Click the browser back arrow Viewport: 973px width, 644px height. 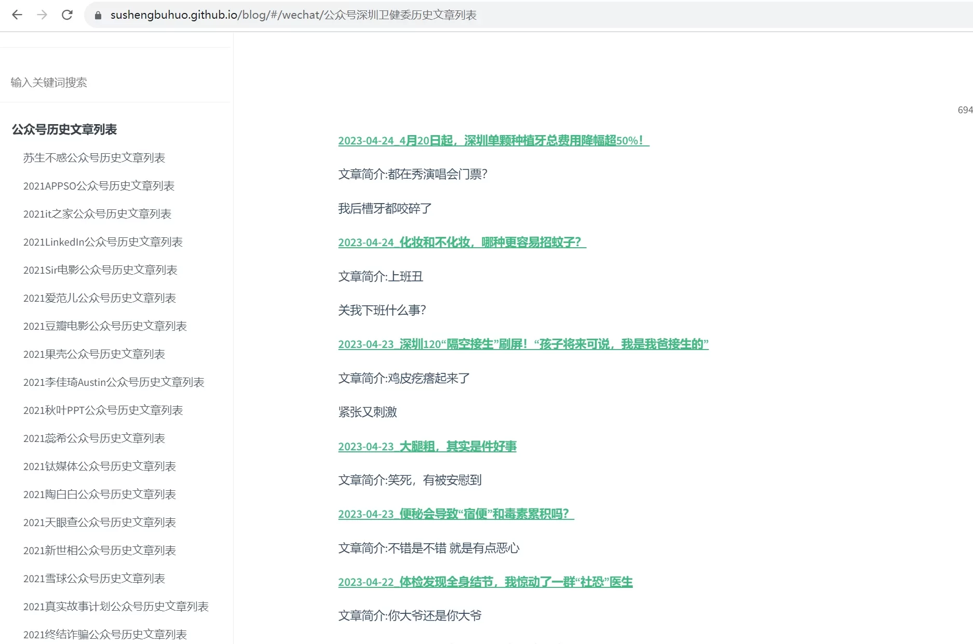(17, 15)
